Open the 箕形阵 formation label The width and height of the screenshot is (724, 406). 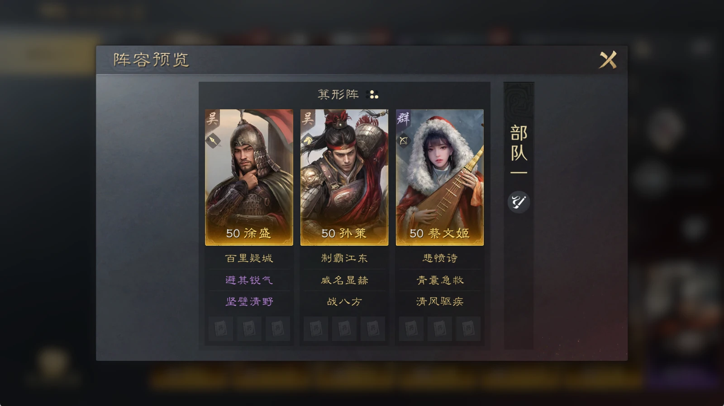pyautogui.click(x=338, y=94)
